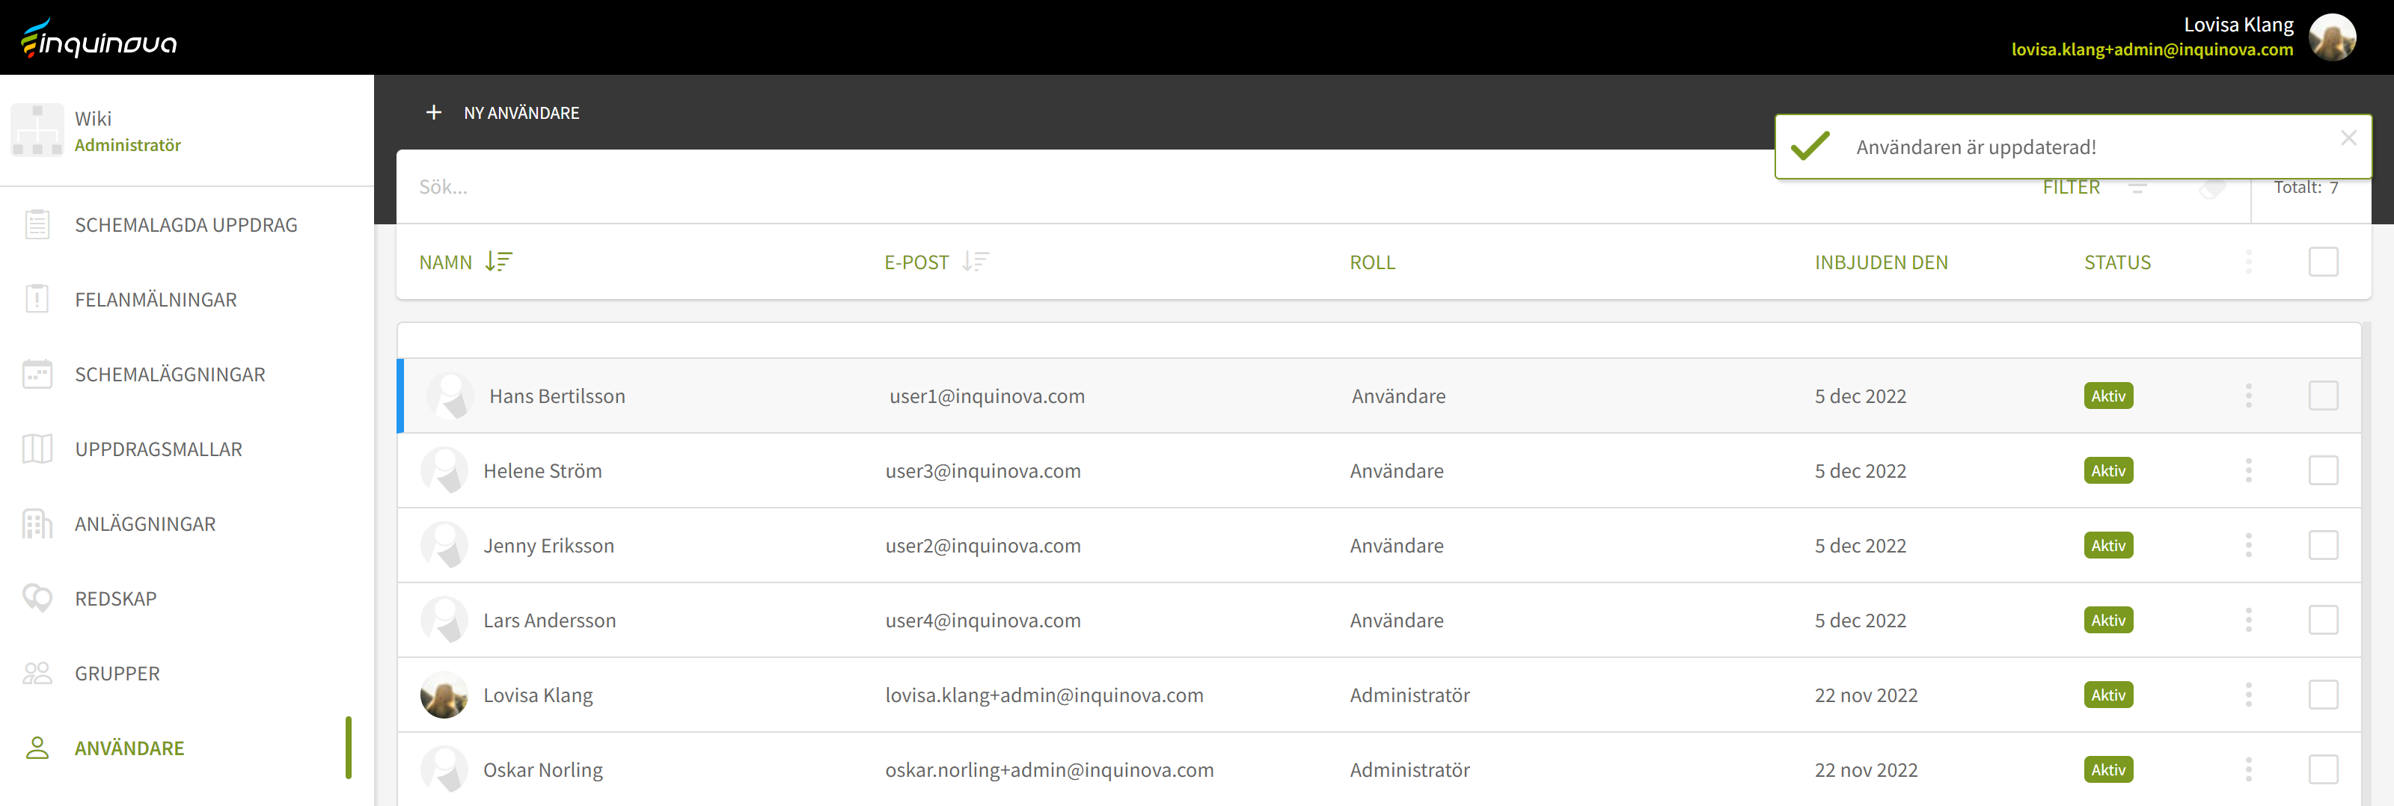The width and height of the screenshot is (2394, 806).
Task: Open Schemaläggningar from the sidebar
Action: click(170, 374)
